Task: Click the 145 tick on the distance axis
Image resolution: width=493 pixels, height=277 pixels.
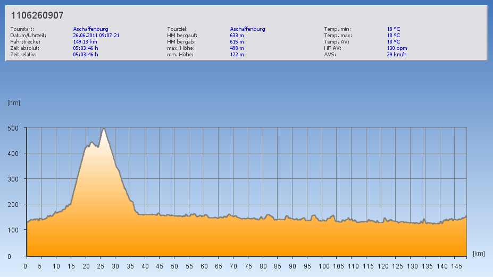Action: click(456, 266)
